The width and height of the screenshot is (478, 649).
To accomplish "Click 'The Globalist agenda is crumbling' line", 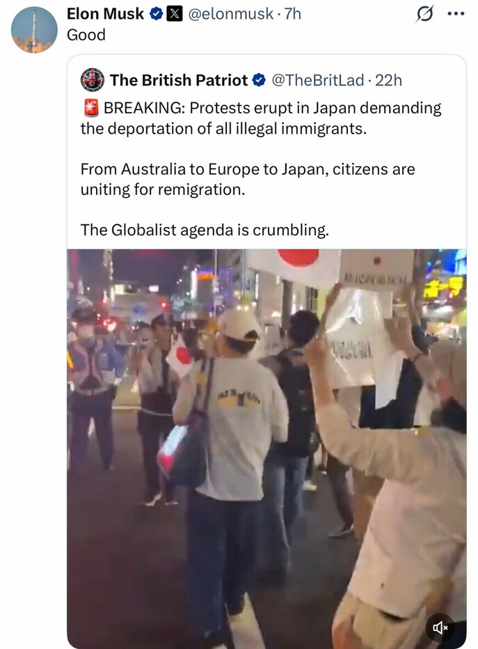I will pyautogui.click(x=205, y=230).
